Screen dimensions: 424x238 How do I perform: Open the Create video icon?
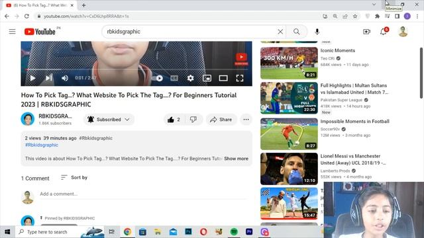[x=366, y=32]
